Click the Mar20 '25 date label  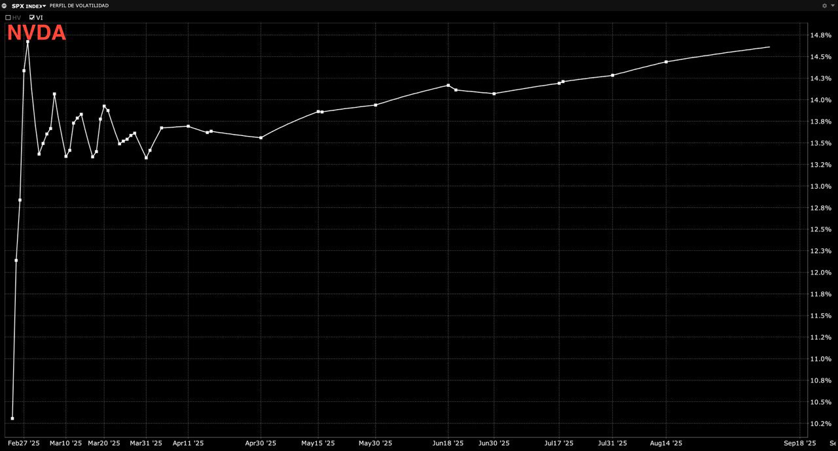tap(104, 443)
